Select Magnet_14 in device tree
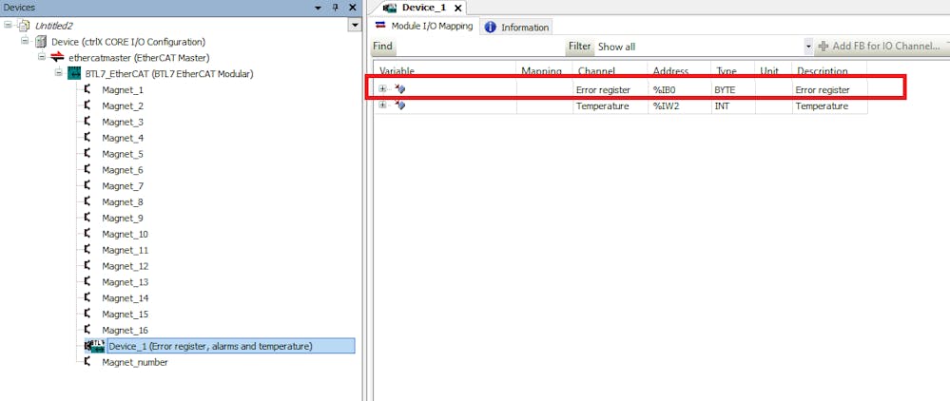 125,298
